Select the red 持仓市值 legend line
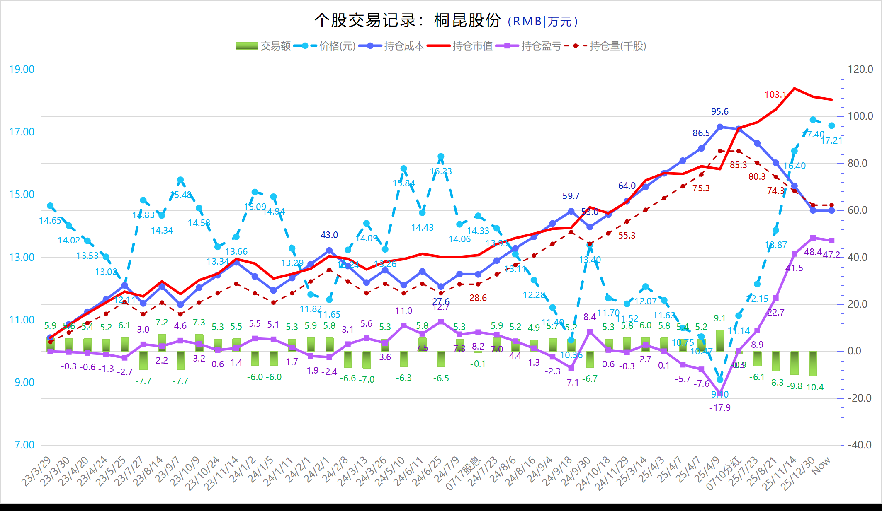The image size is (882, 511). click(439, 46)
